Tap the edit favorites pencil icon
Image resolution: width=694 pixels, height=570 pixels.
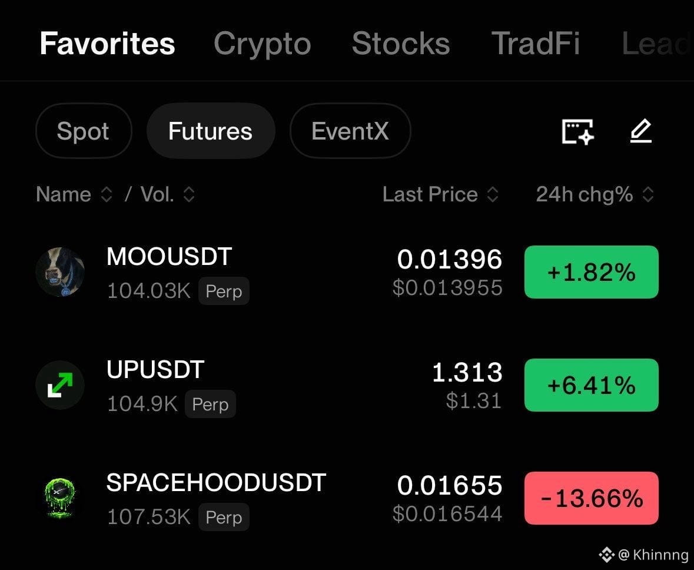point(641,131)
